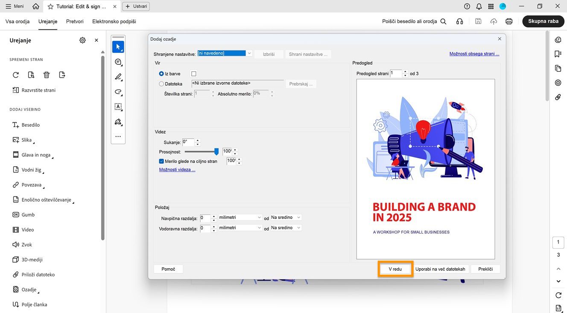Click the save diskette icon
Image resolution: width=567 pixels, height=313 pixels.
tap(478, 21)
